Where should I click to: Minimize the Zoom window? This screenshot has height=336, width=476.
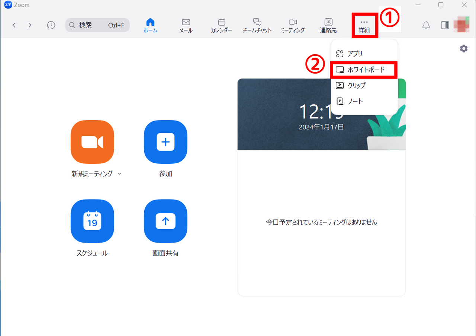[417, 5]
